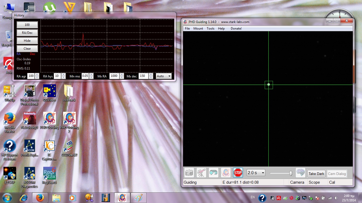
Task: Open RegiStax 6 desktop icon
Action: pyautogui.click(x=49, y=176)
